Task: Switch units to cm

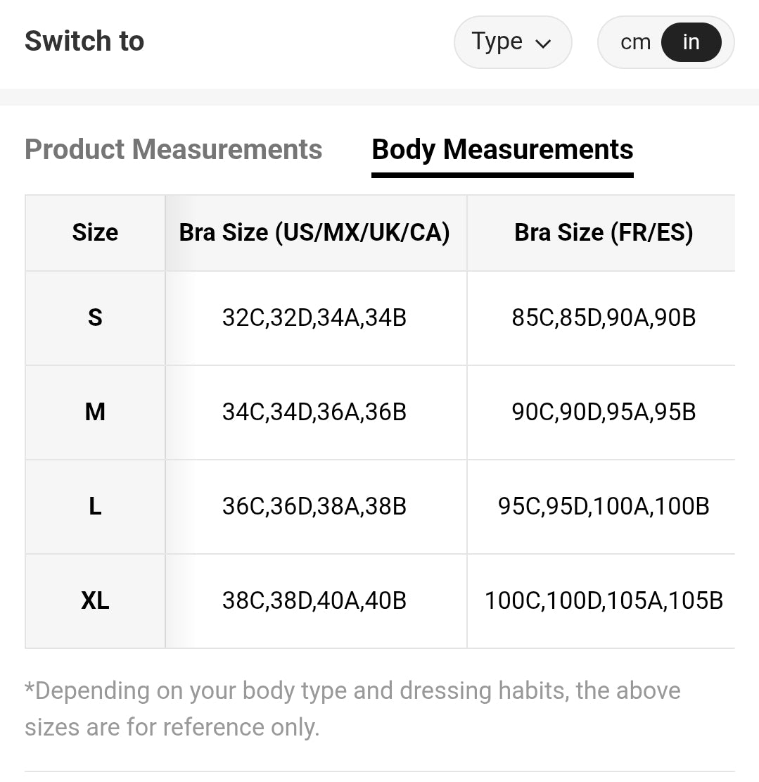Action: pos(634,42)
